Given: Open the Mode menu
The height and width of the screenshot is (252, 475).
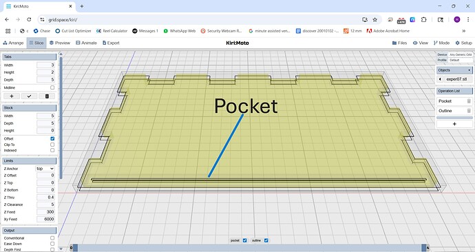Looking at the screenshot, I should [x=441, y=43].
